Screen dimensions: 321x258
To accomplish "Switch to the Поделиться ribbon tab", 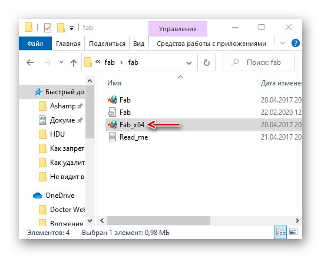I will (107, 44).
